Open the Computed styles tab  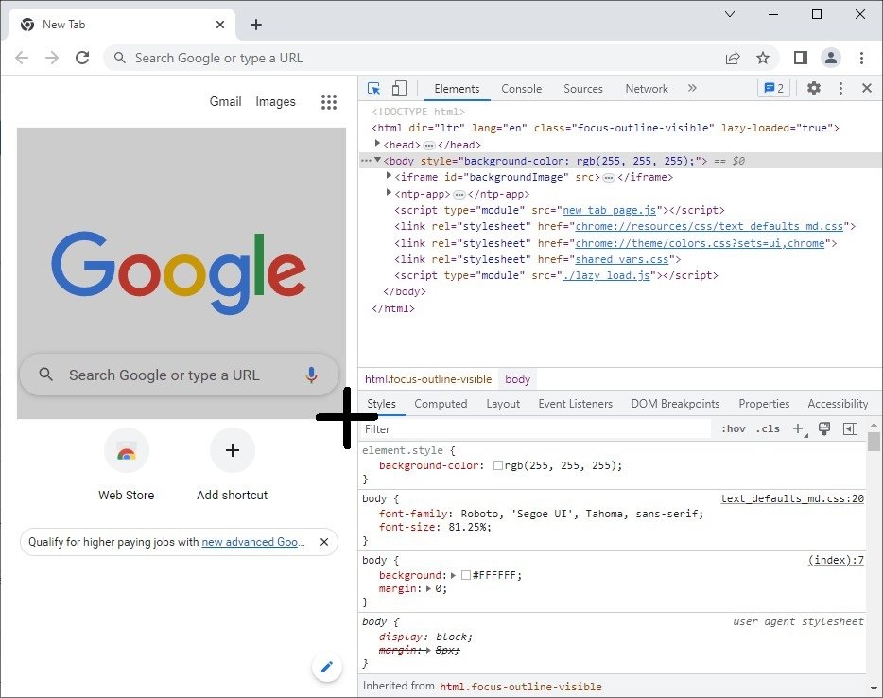tap(441, 404)
